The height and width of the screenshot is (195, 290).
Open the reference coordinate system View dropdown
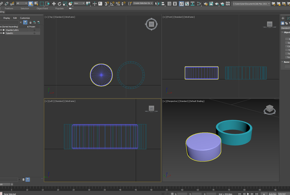[x=79, y=3]
